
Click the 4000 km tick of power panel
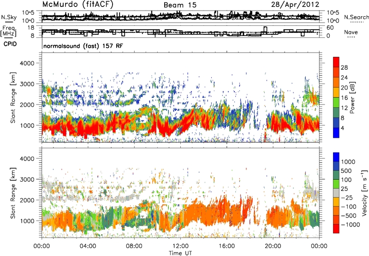pyautogui.click(x=27, y=63)
